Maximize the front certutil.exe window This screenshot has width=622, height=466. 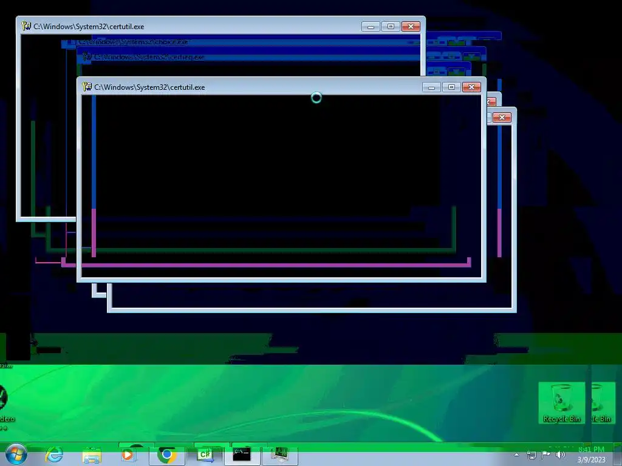451,87
